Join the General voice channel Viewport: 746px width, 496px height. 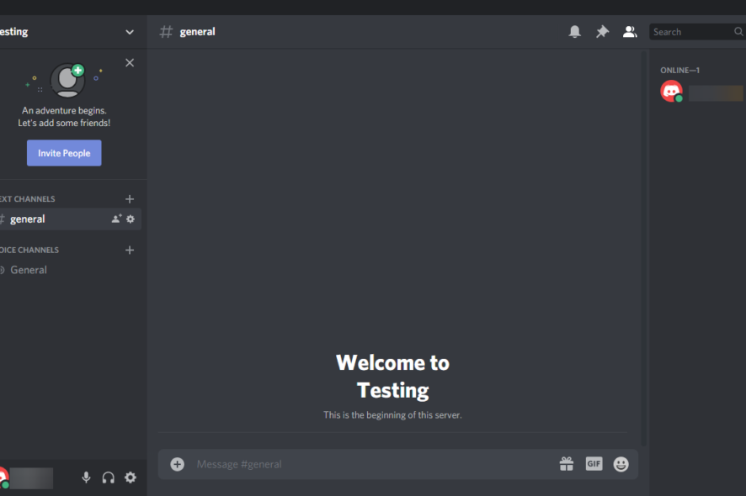pos(69,270)
